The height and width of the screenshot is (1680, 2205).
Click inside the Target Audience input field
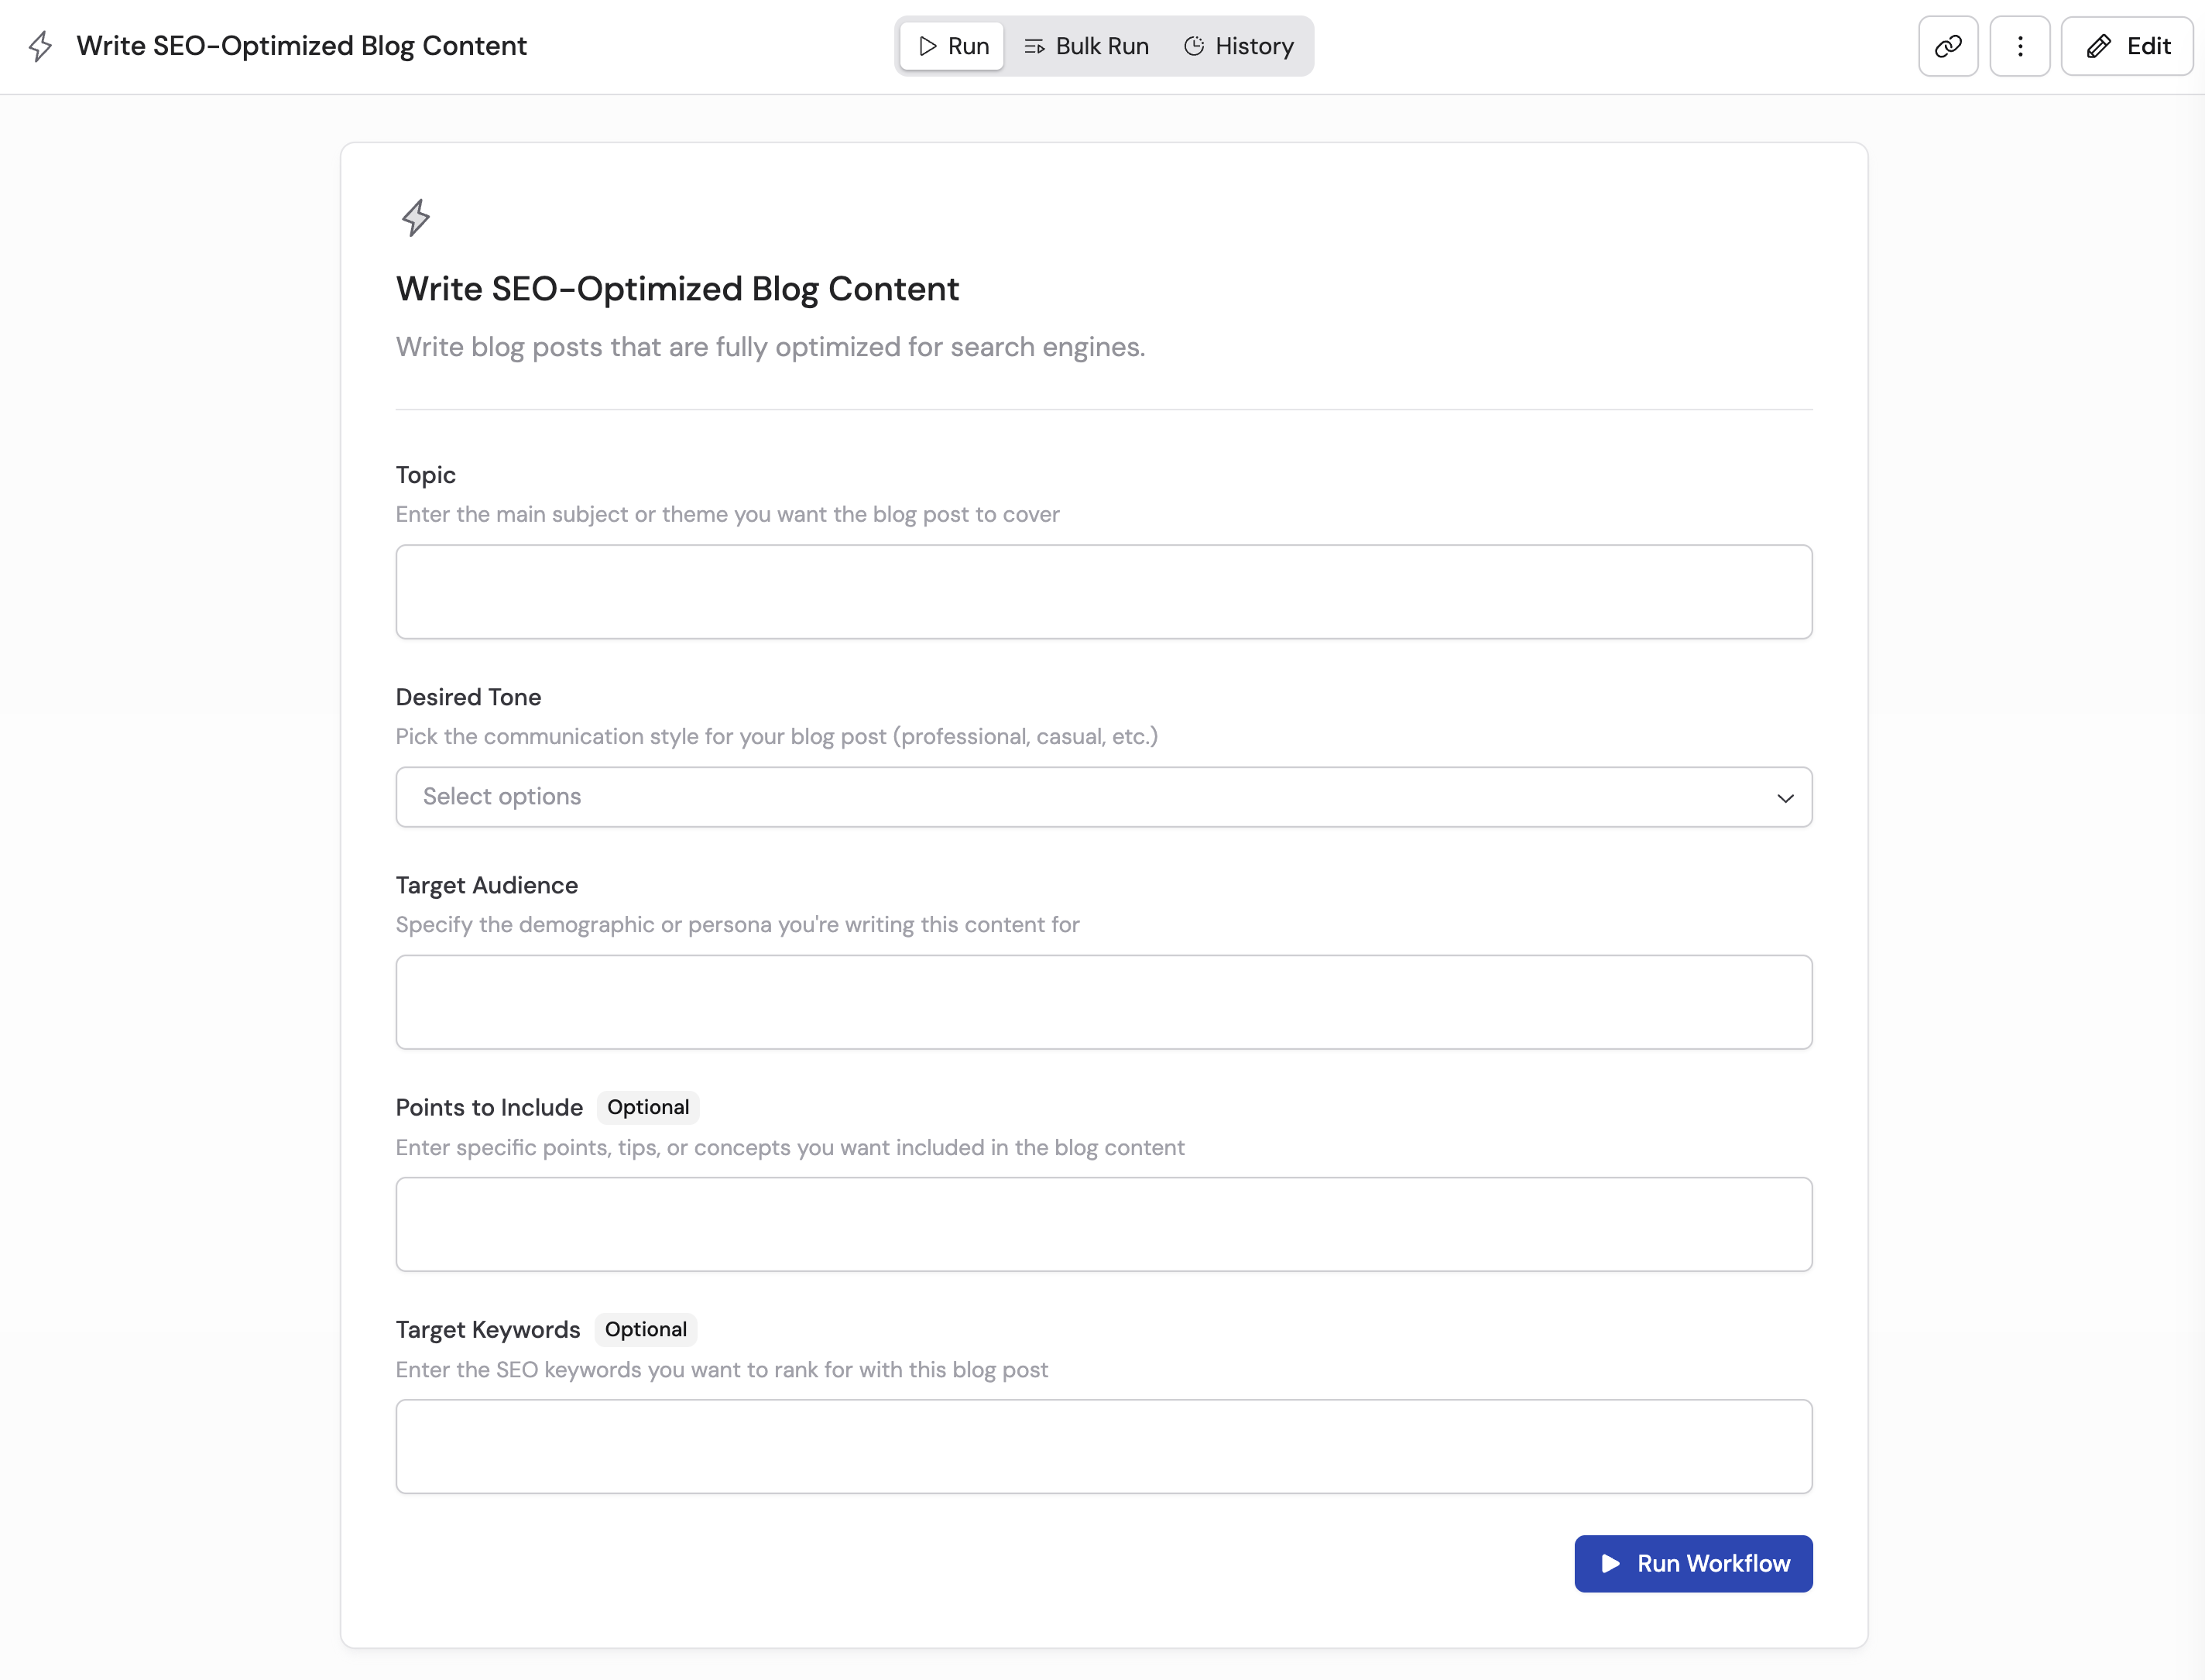tap(1103, 1001)
